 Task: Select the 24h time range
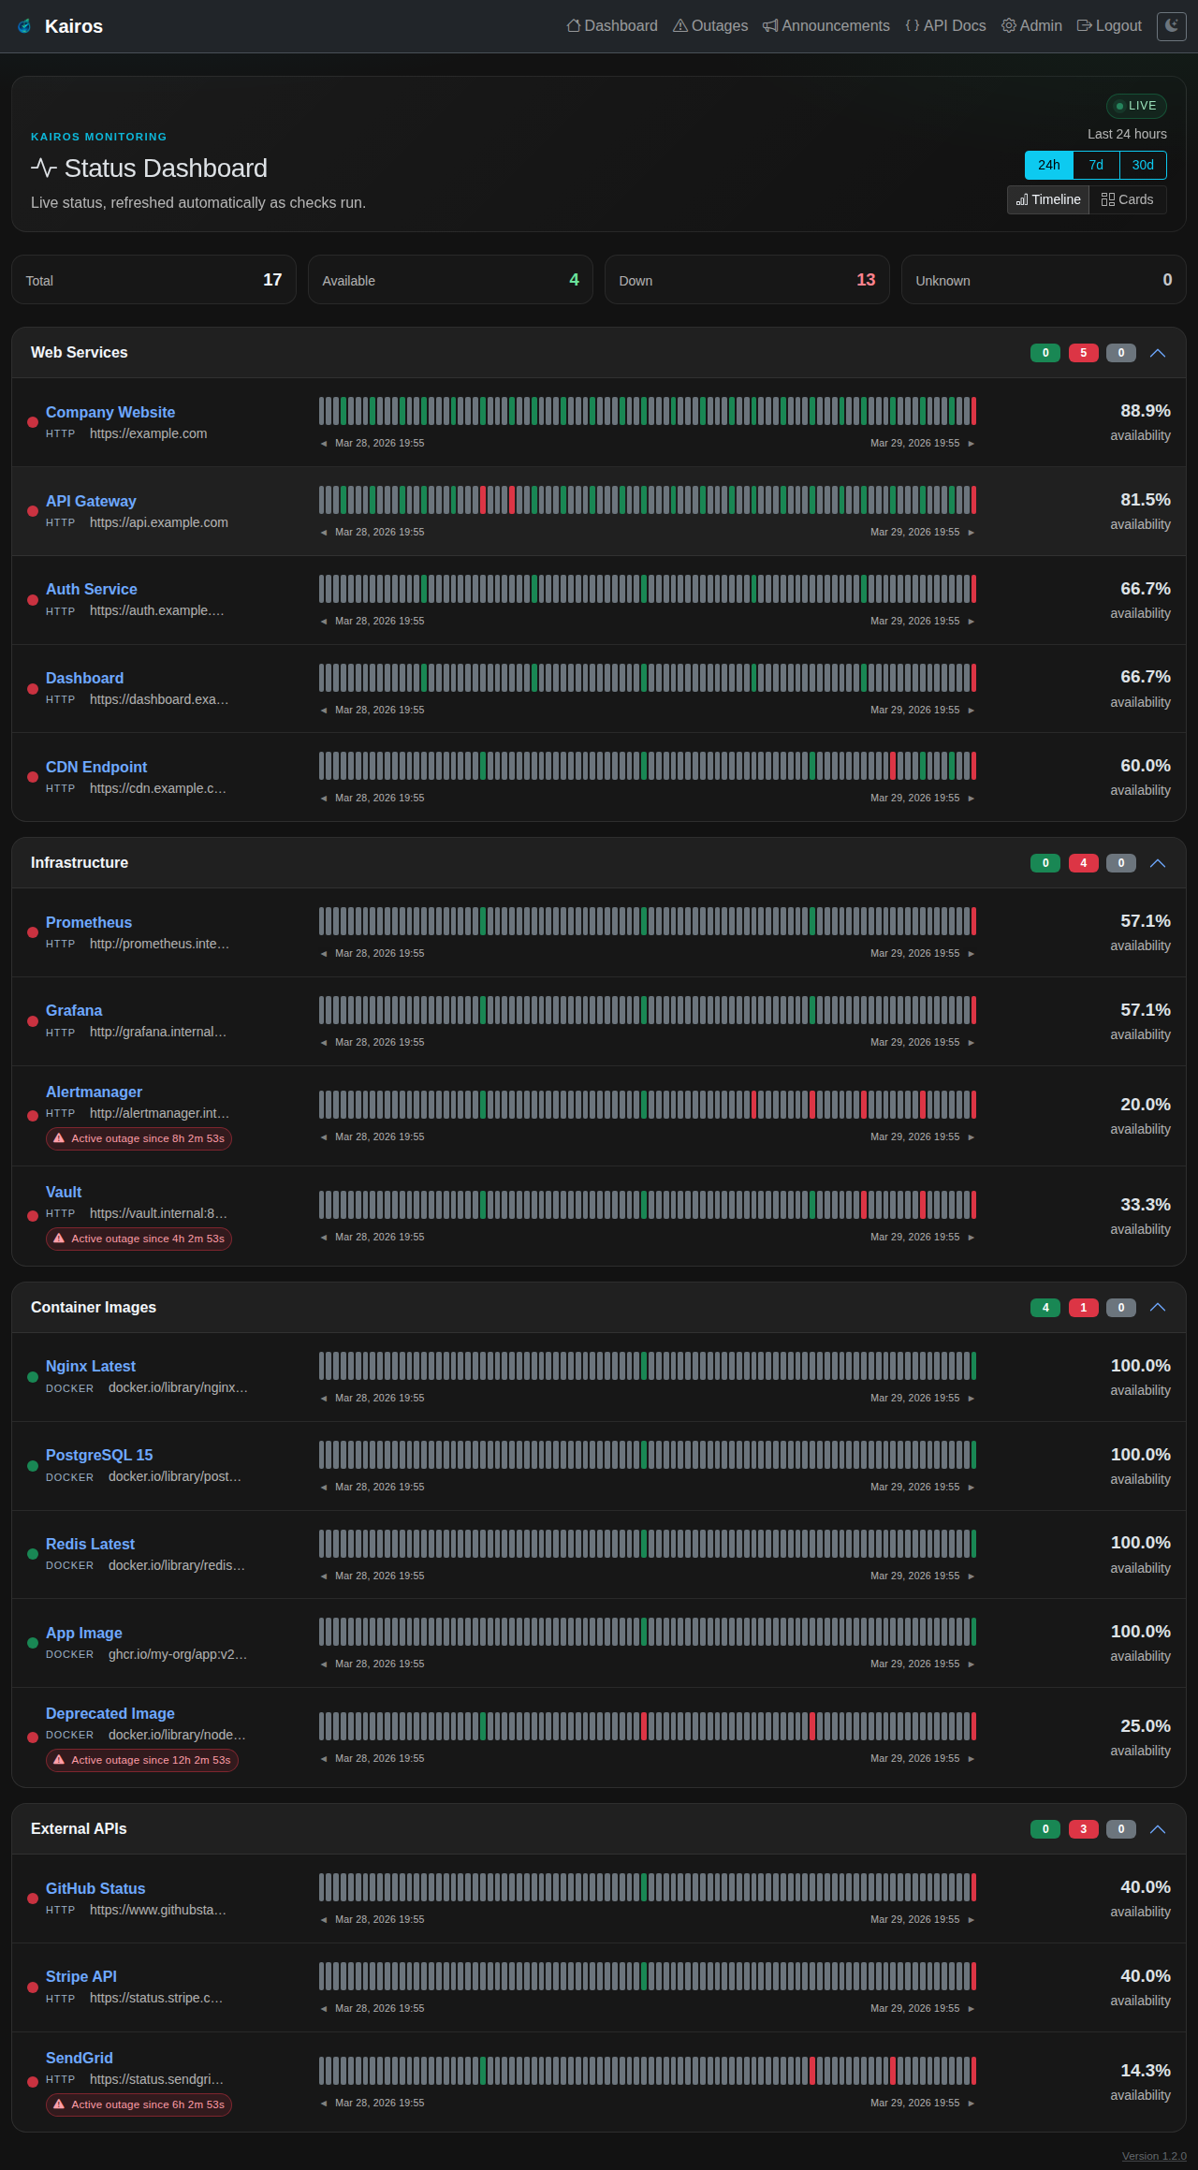pyautogui.click(x=1049, y=165)
